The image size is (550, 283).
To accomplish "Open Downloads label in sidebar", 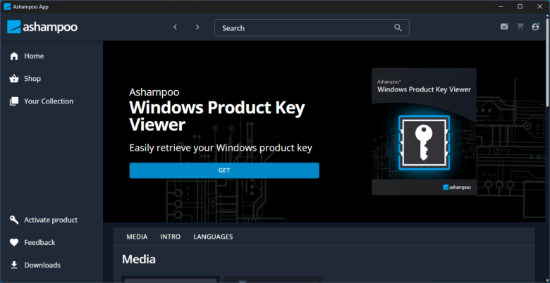I will [42, 265].
